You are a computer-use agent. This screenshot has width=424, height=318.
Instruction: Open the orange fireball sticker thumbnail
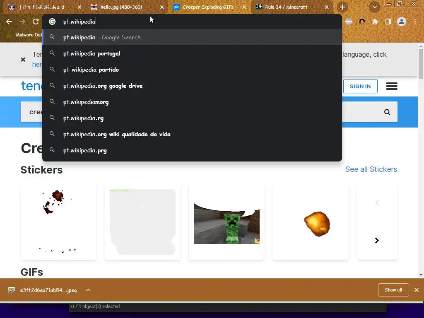tap(311, 223)
